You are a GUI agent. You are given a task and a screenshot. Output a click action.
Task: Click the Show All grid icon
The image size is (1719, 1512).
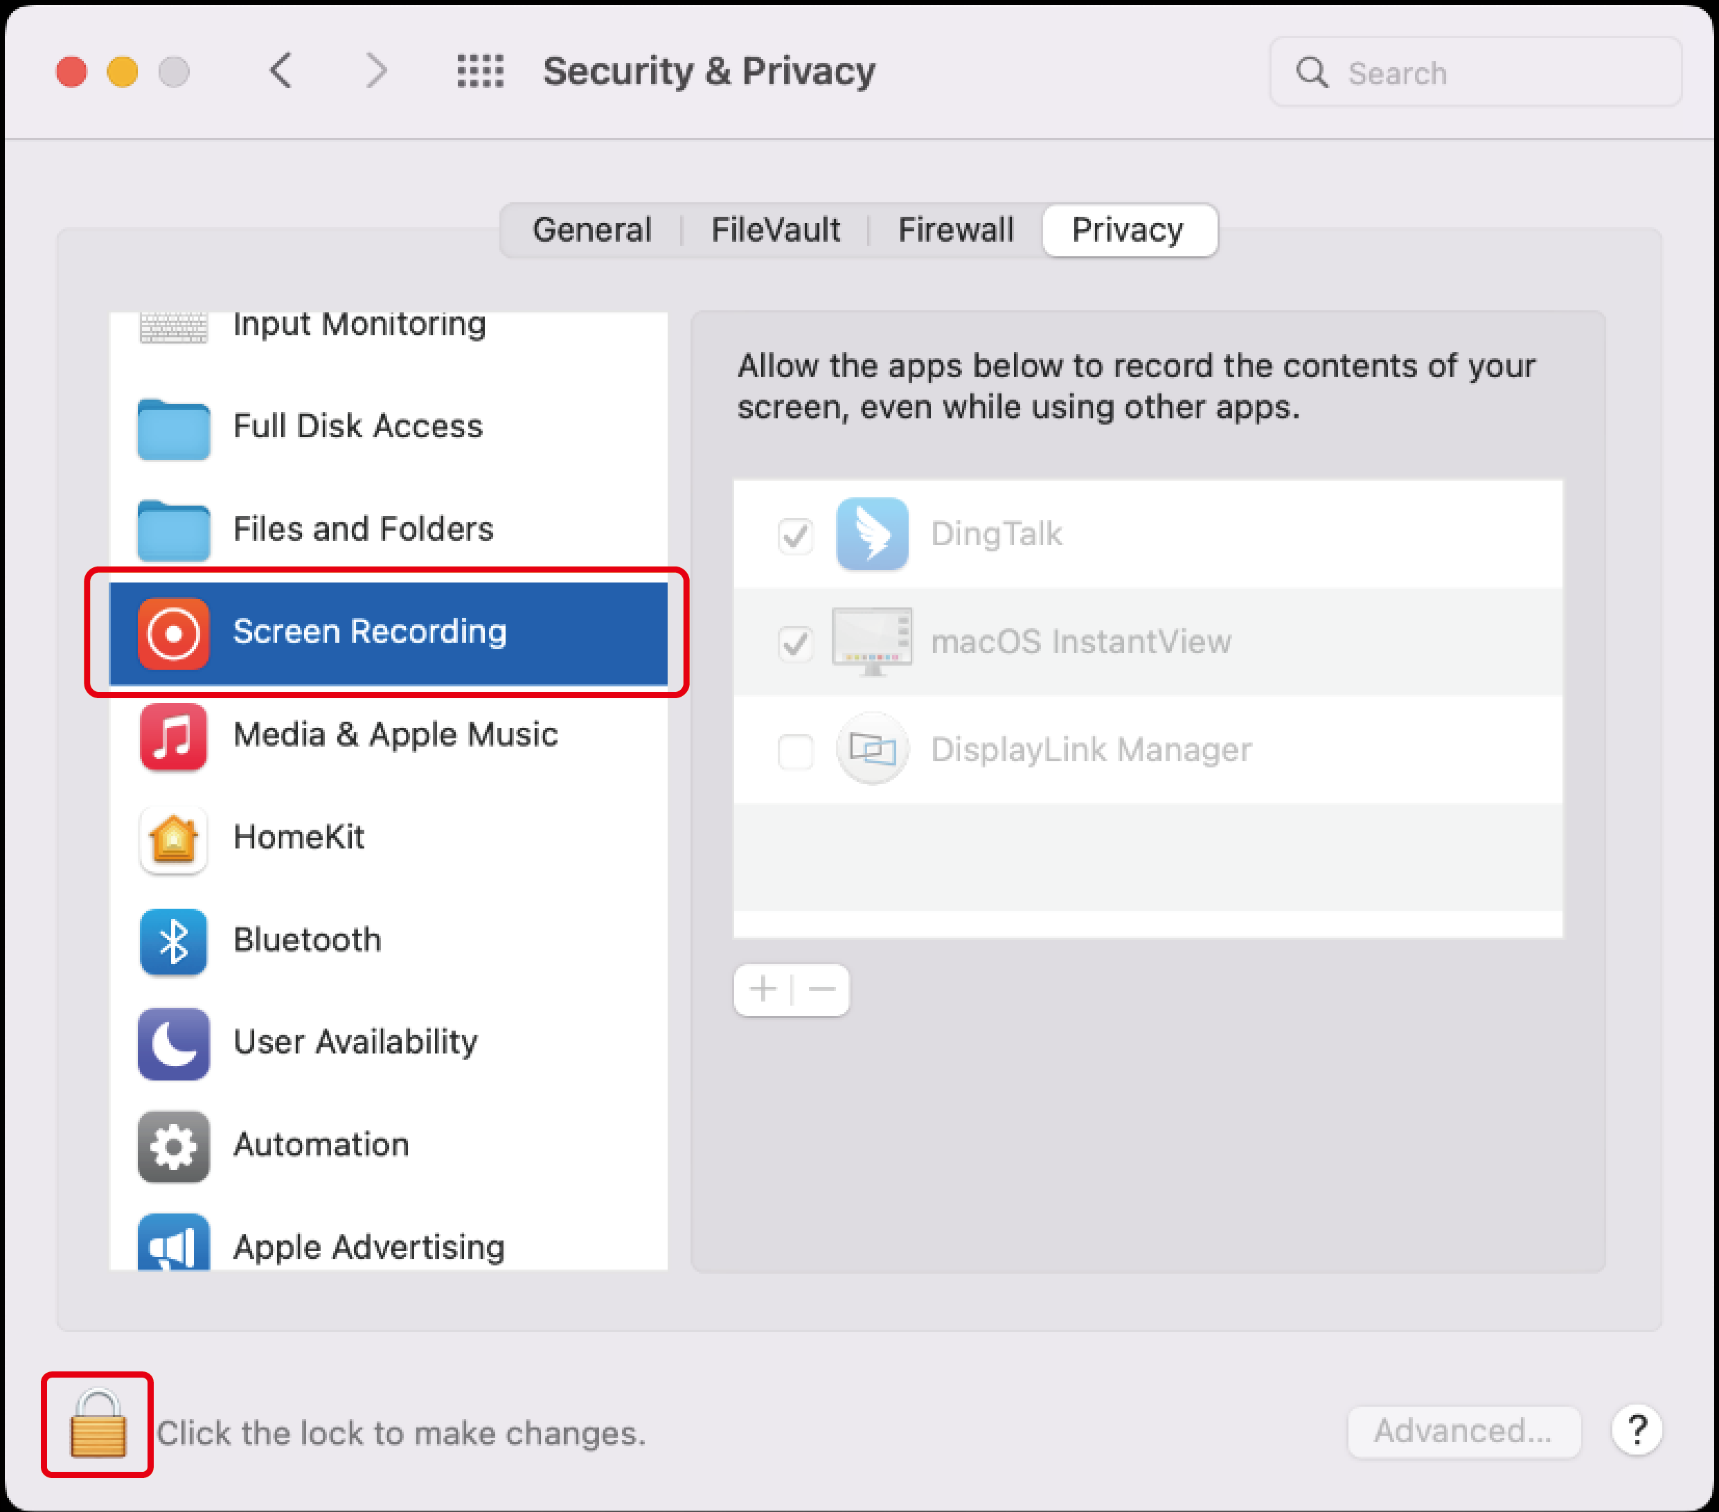point(480,71)
